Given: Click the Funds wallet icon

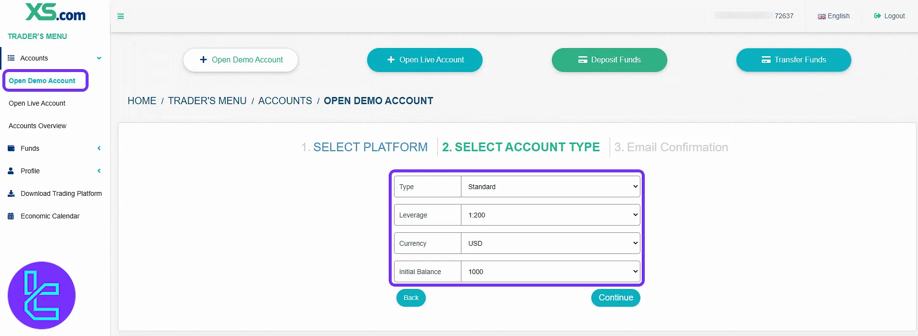Looking at the screenshot, I should (x=11, y=148).
